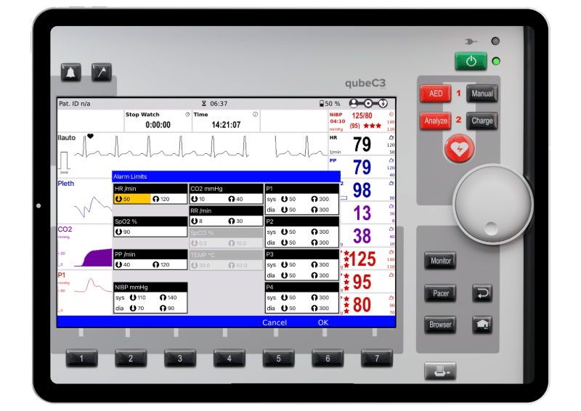Click the large rotary selector knob
This screenshot has height=411, width=581.
pyautogui.click(x=489, y=201)
